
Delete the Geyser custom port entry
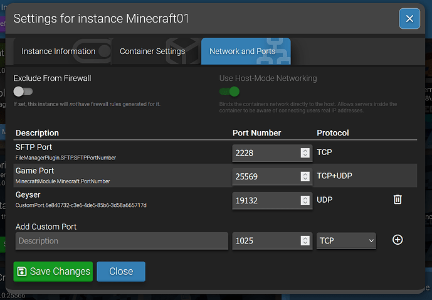tap(398, 200)
